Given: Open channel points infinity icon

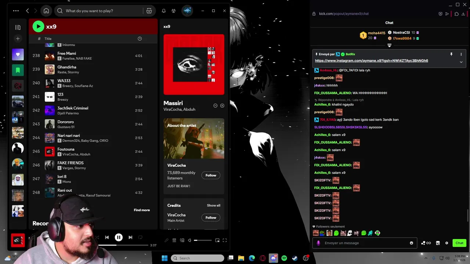Looking at the screenshot, I should click(x=426, y=243).
